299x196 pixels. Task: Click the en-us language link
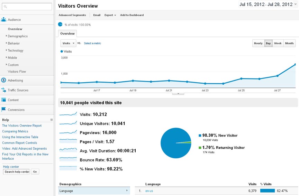pos(149,191)
